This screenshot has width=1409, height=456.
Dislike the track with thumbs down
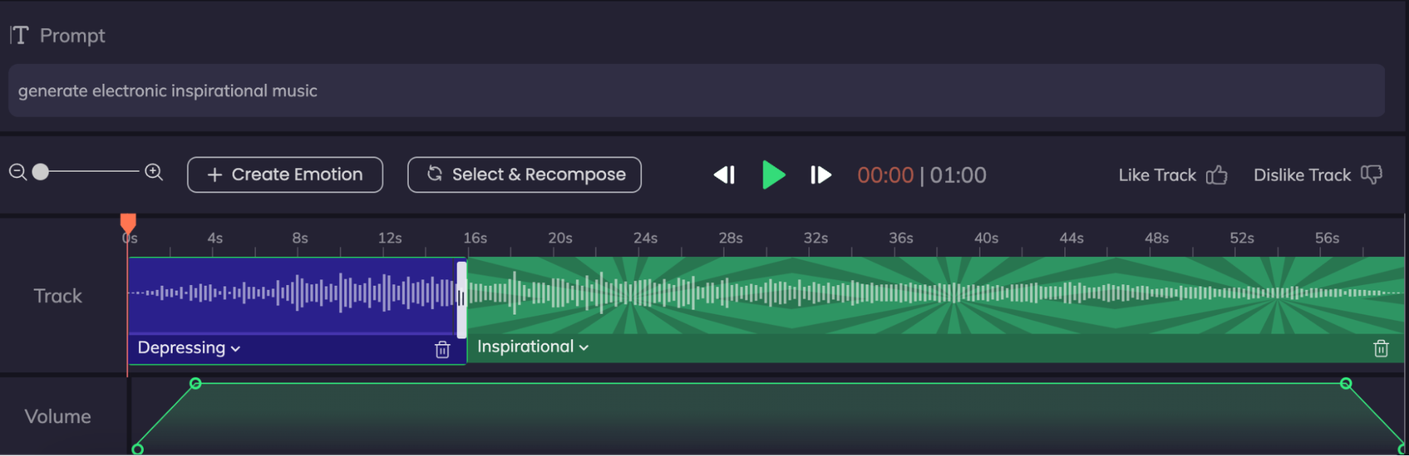coord(1371,175)
